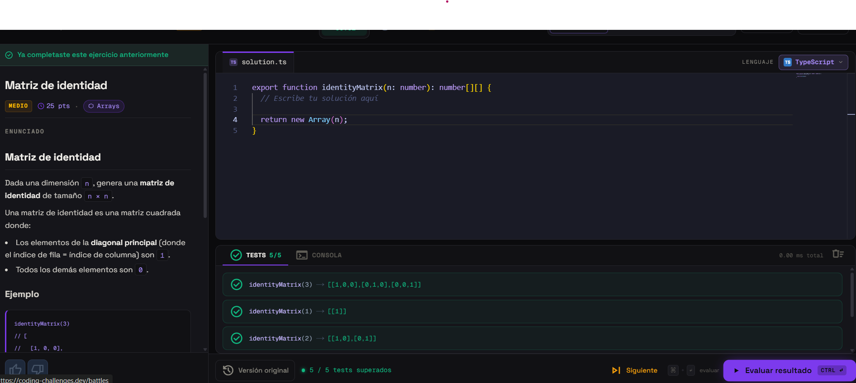The image size is (856, 383).
Task: Open the CONSOLA tab
Action: (x=319, y=255)
